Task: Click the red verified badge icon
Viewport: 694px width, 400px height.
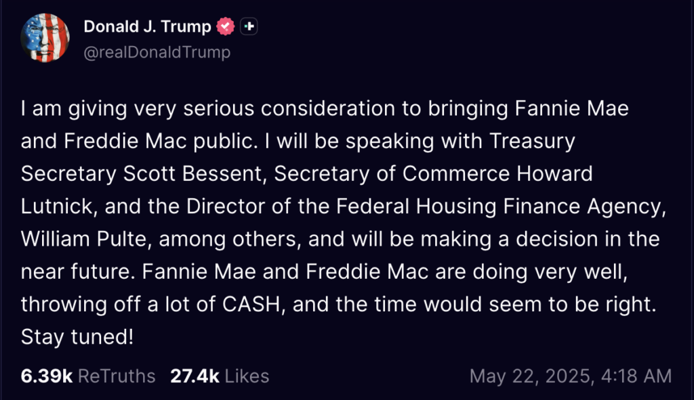Action: (226, 27)
